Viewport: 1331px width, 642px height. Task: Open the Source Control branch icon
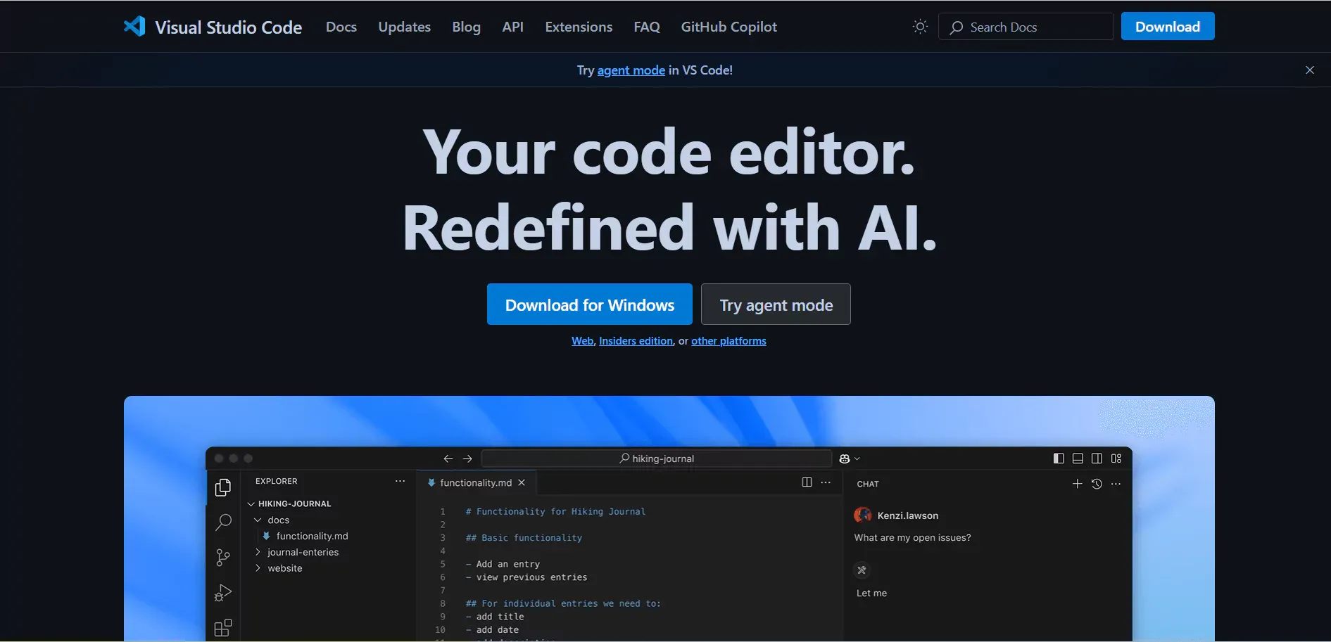click(x=223, y=558)
